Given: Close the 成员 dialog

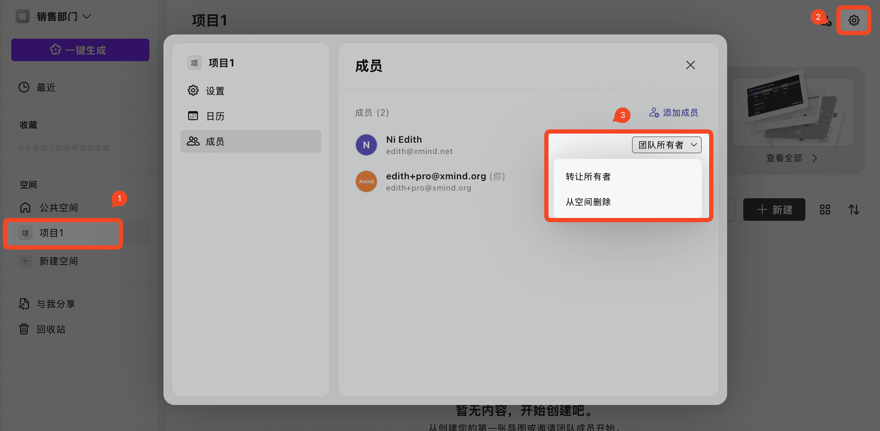Looking at the screenshot, I should tap(690, 65).
